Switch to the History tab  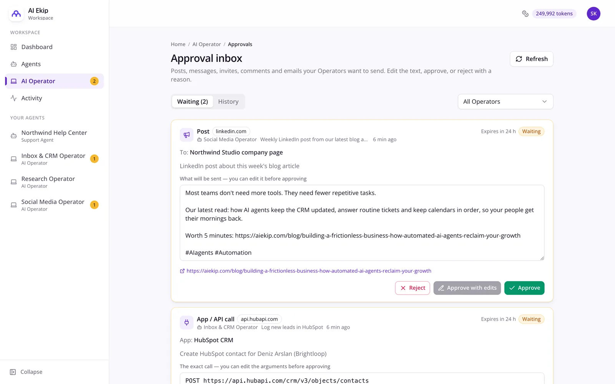tap(228, 102)
